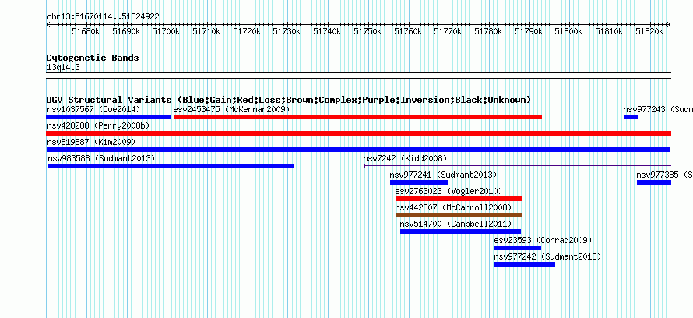This screenshot has width=693, height=318.
Task: Click the 51770k ruler tick label
Action: [x=449, y=31]
